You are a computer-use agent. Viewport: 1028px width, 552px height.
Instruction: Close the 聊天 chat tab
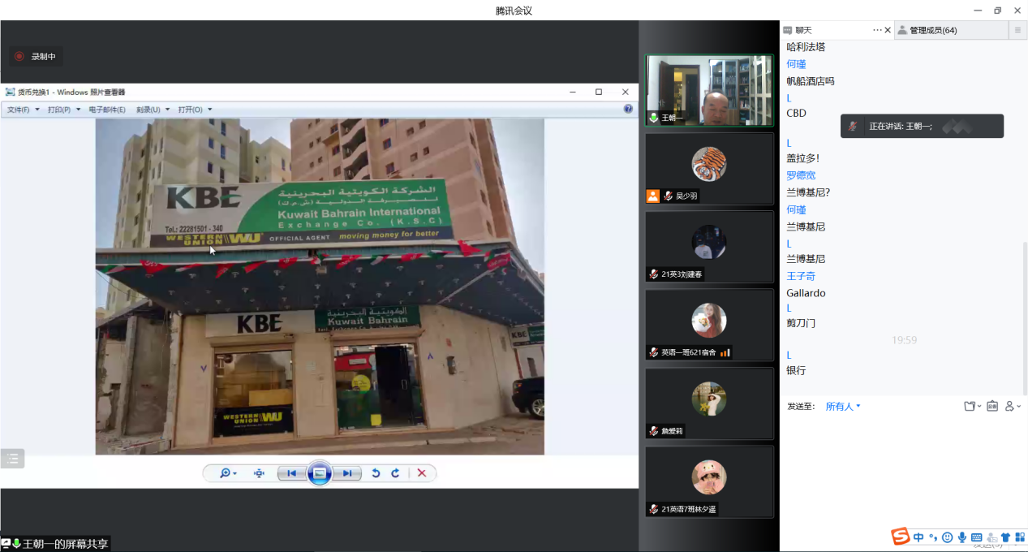pos(887,30)
